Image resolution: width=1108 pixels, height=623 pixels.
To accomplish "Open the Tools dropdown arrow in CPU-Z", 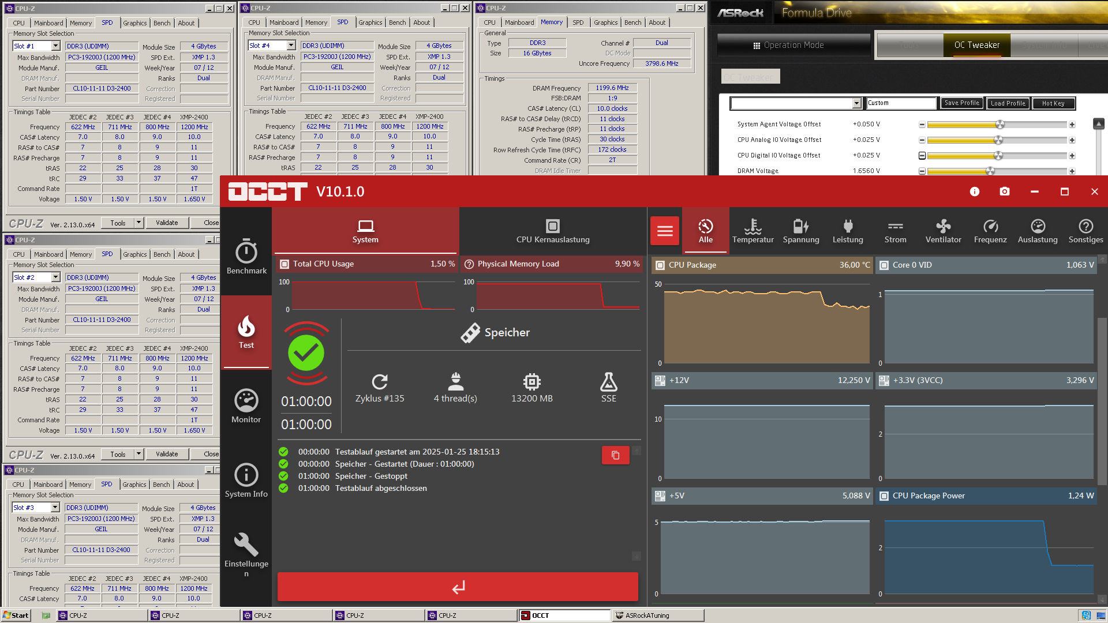I will pyautogui.click(x=138, y=223).
